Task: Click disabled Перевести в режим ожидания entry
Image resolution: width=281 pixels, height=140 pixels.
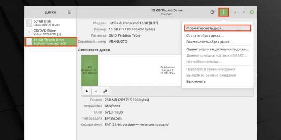Action: [217, 69]
